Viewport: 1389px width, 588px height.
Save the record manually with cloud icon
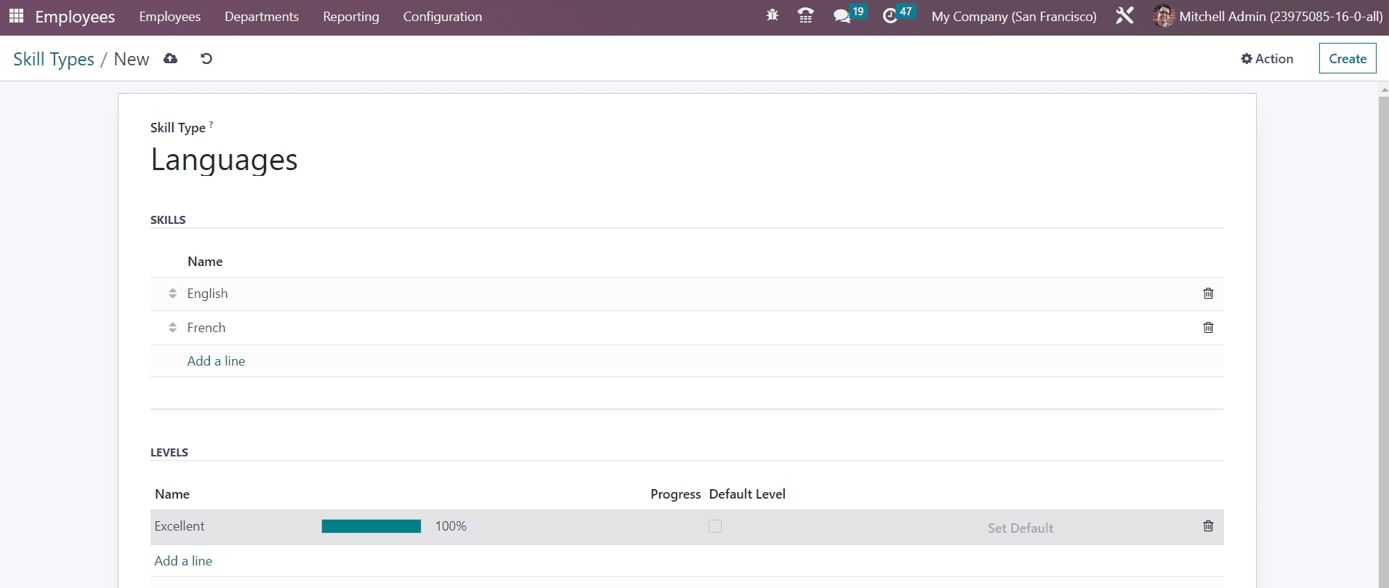(x=171, y=59)
